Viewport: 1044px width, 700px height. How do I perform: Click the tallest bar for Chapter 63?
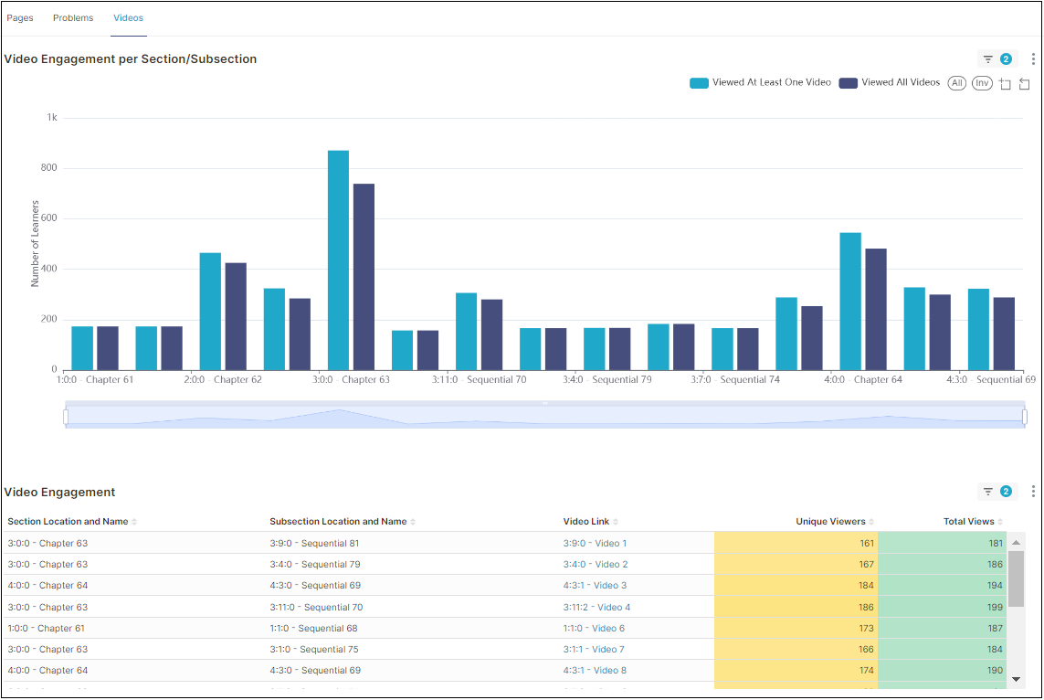(338, 260)
